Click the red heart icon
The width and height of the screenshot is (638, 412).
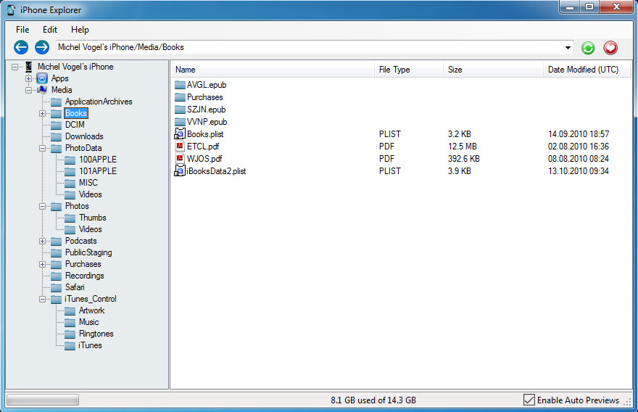[x=610, y=48]
